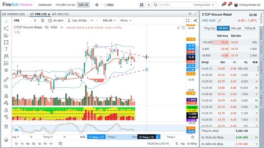
Task: Open the Tin tức side tab
Action: [261, 49]
